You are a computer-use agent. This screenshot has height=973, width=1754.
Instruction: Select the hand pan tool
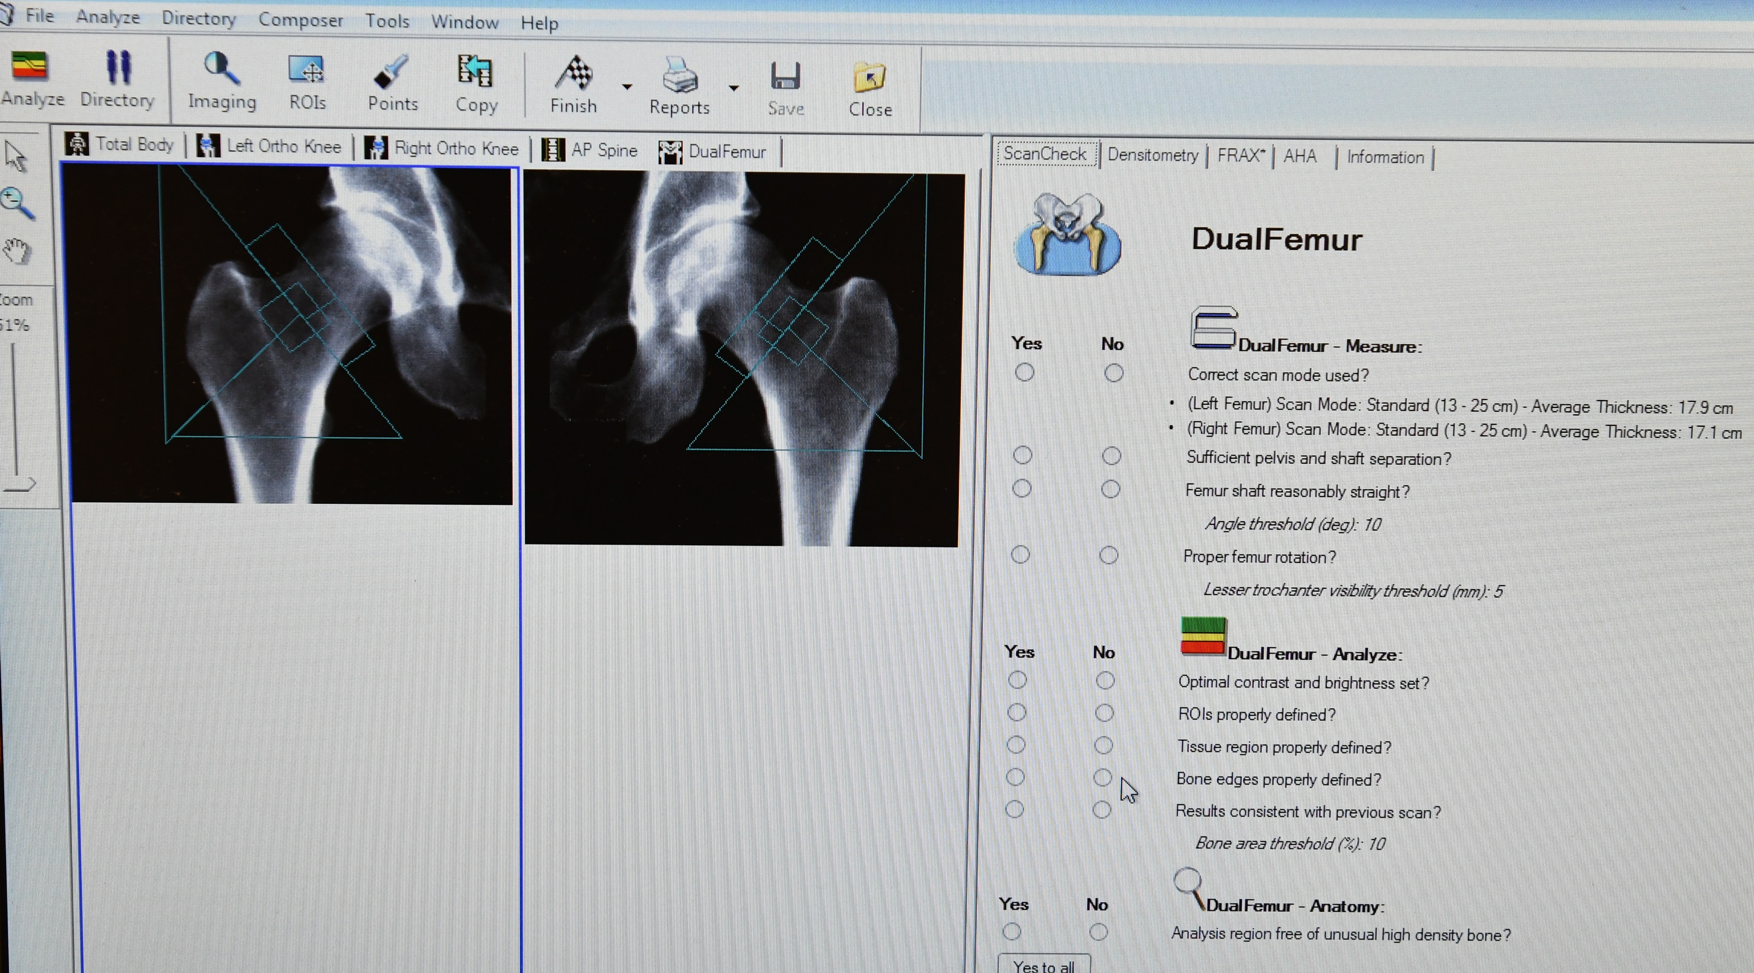16,251
